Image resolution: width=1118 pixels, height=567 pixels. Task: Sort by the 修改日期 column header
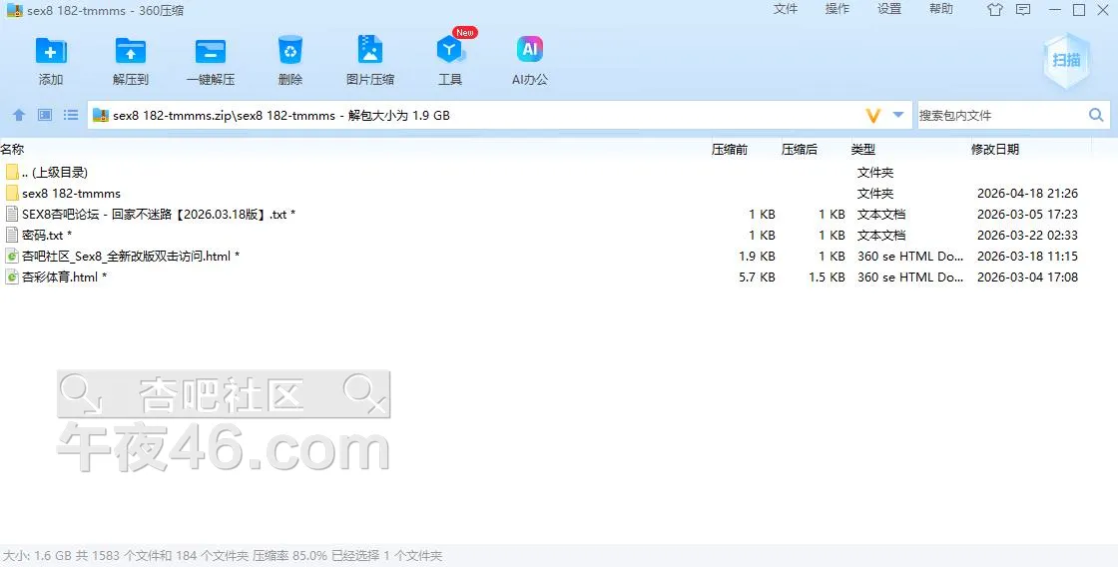pos(994,149)
